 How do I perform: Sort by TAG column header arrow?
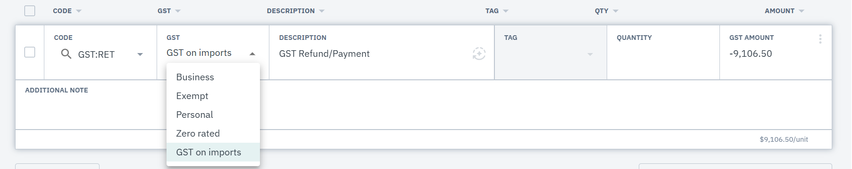pos(506,11)
